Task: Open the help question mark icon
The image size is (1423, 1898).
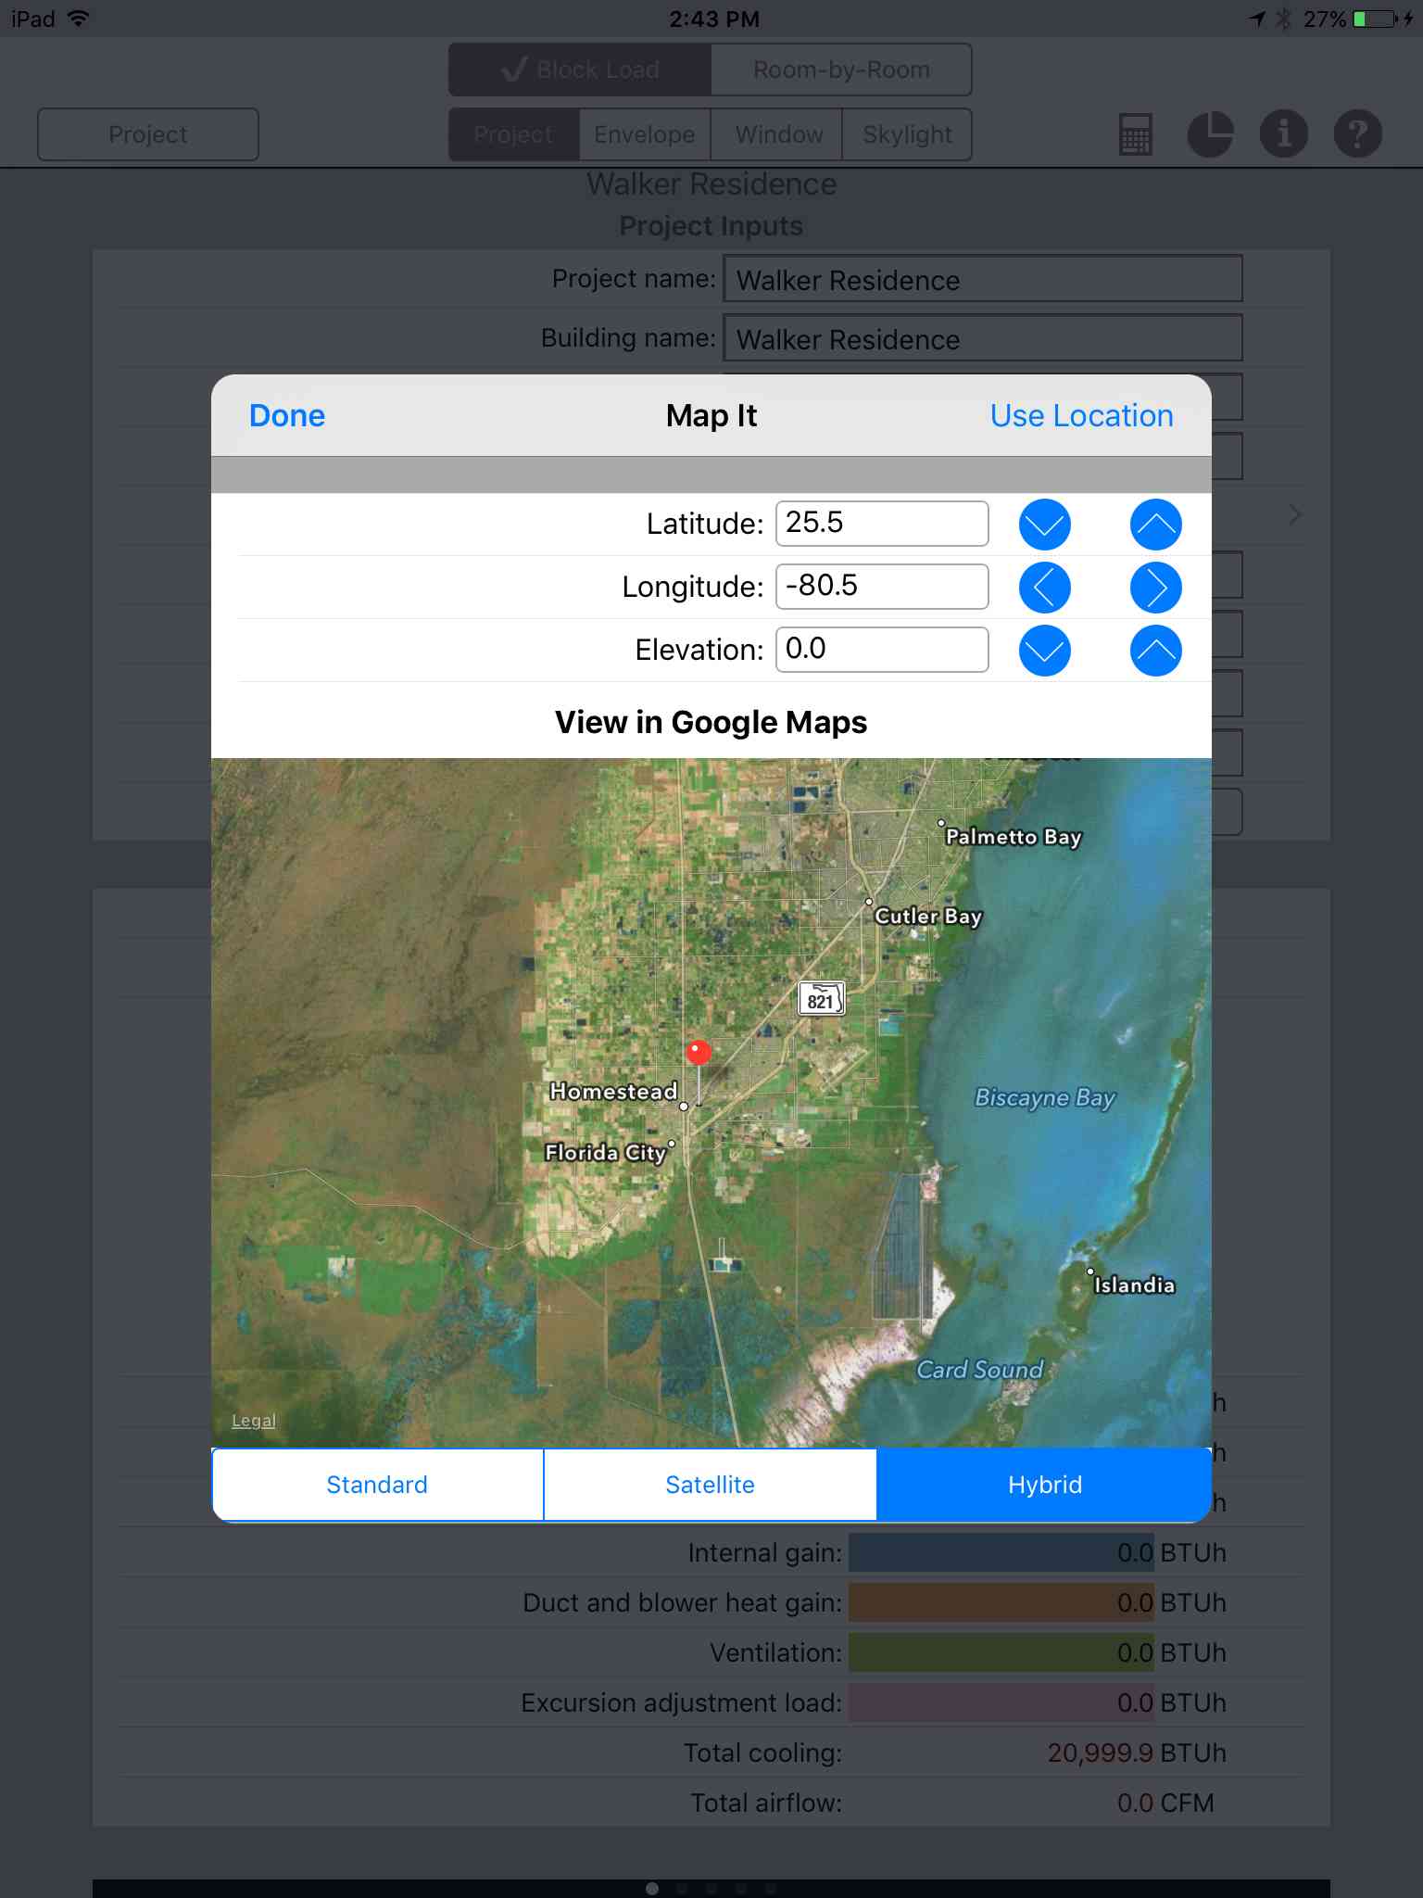Action: [1358, 134]
